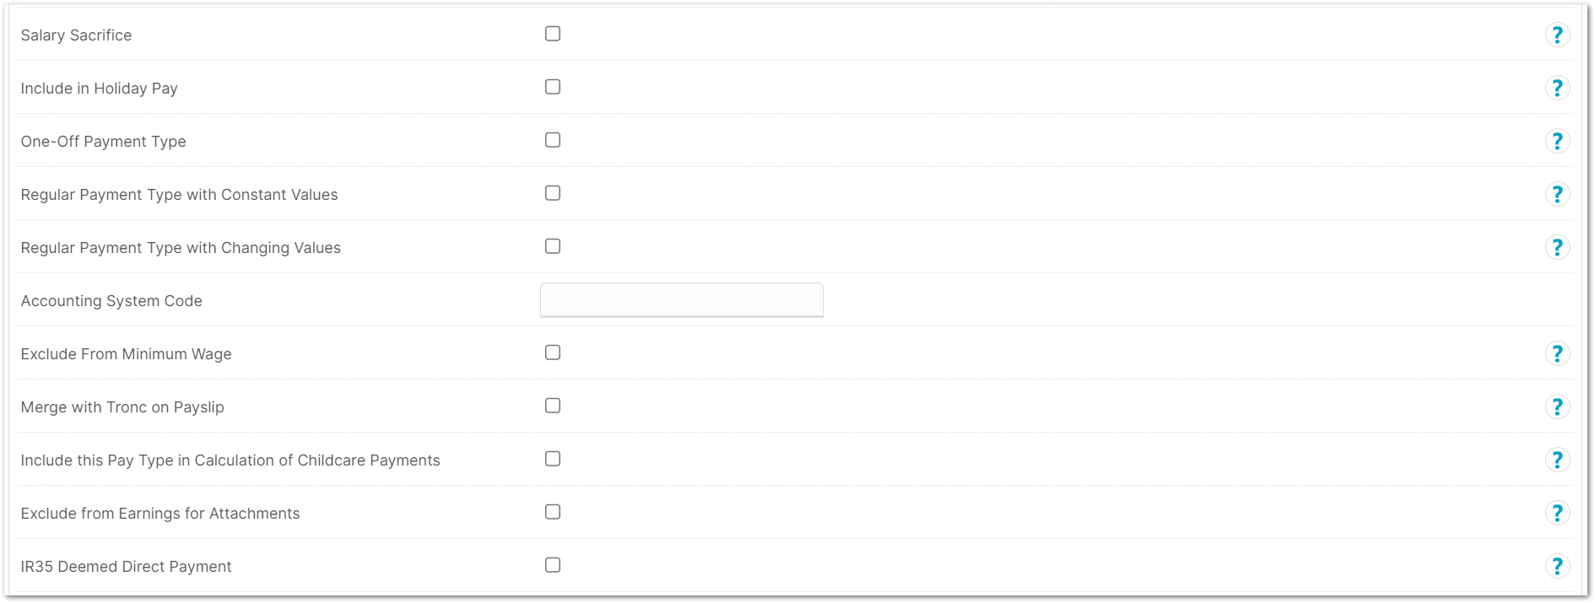Toggle Regular Payment Type with Constant Values
1595x603 pixels.
pos(553,193)
